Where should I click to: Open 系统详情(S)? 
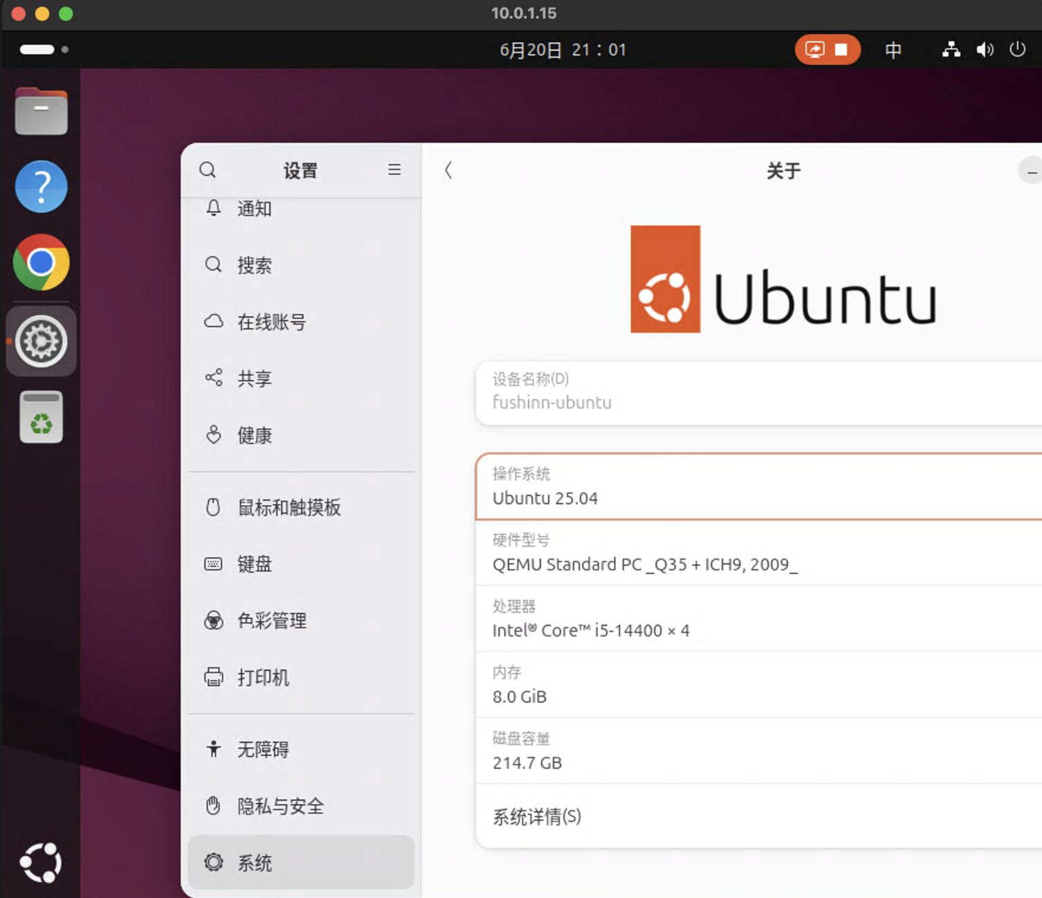click(x=759, y=816)
